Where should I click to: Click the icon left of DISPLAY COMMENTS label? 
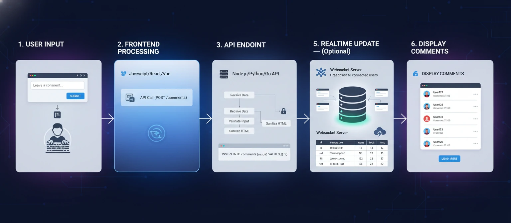415,74
